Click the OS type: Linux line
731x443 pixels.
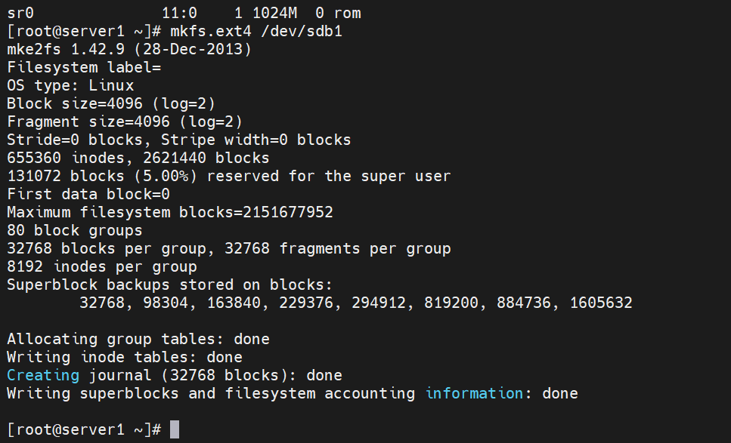[x=70, y=85]
